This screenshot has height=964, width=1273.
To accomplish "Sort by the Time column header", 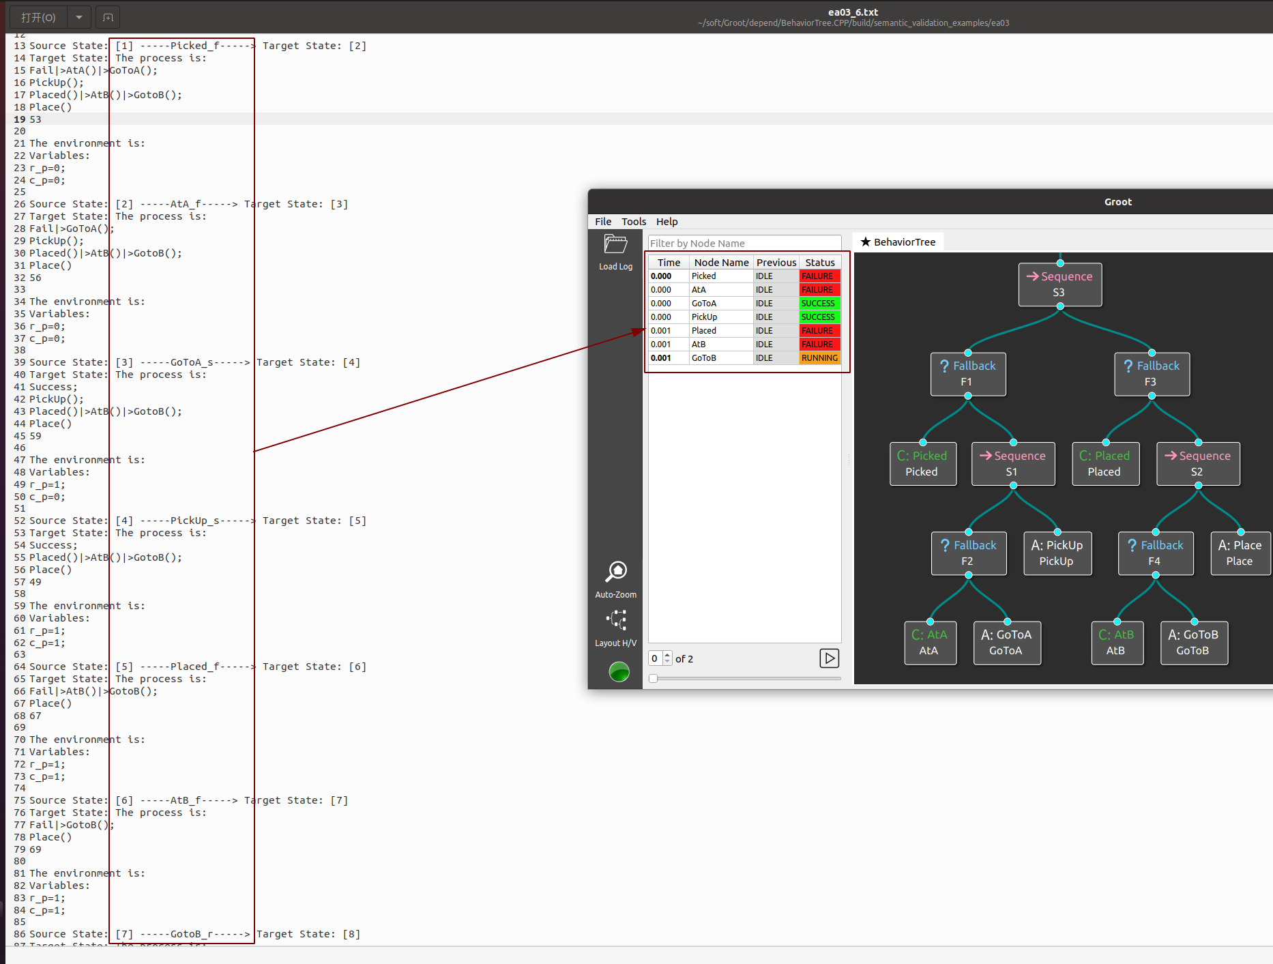I will [669, 263].
